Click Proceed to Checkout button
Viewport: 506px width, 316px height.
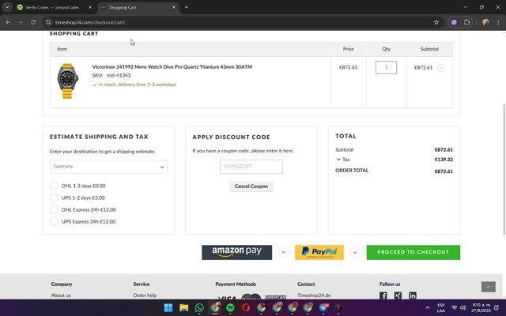(413, 252)
